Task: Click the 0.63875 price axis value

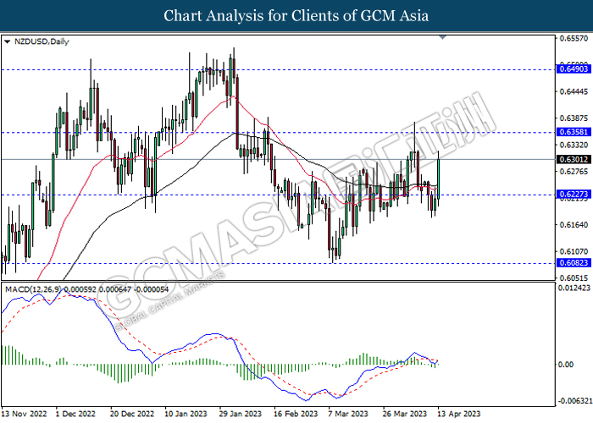Action: (574, 118)
